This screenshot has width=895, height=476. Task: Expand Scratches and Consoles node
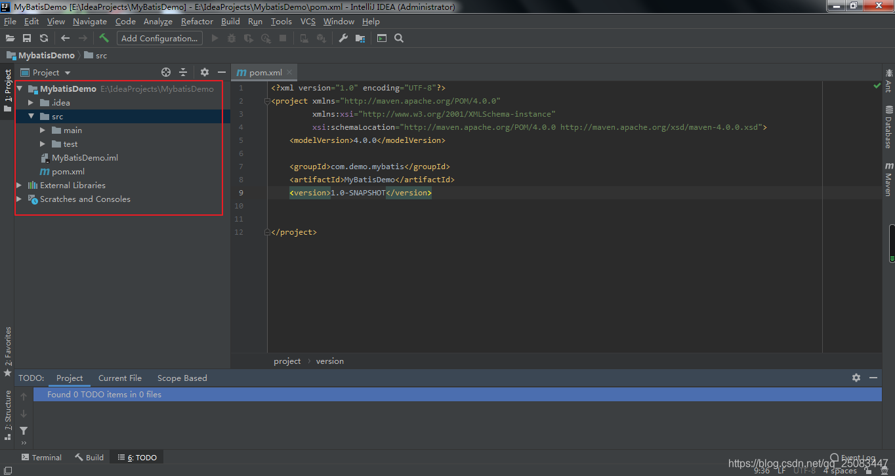(x=20, y=199)
